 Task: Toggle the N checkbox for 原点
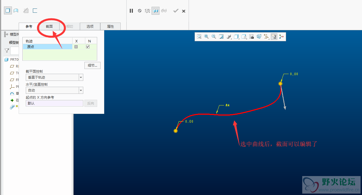click(x=88, y=47)
